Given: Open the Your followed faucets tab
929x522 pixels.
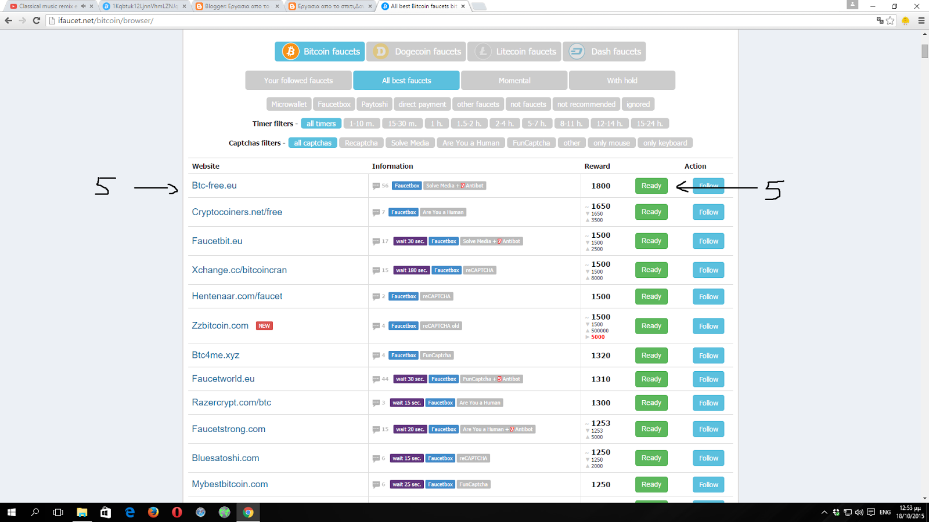Looking at the screenshot, I should pos(298,81).
